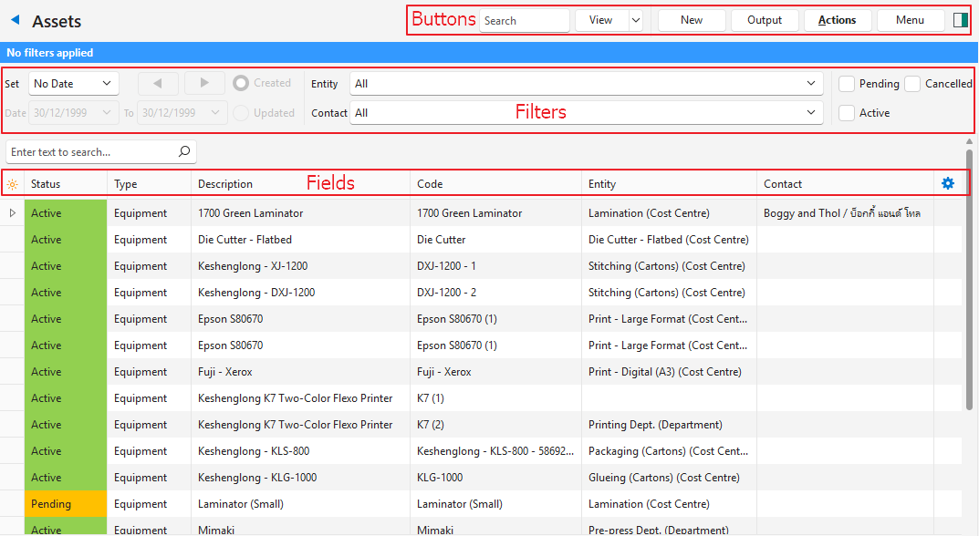Click the next date arrow button
Screen dimensions: 979x536
click(x=204, y=83)
